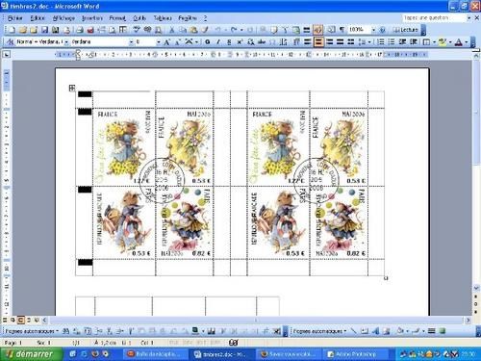The height and width of the screenshot is (361, 481).
Task: Toggle bold formatting (G button)
Action: click(x=208, y=41)
